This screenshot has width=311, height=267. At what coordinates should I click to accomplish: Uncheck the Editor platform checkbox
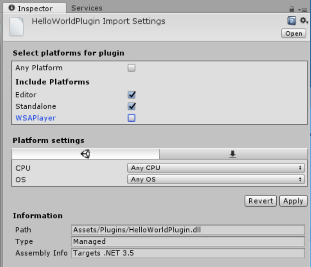tap(132, 95)
